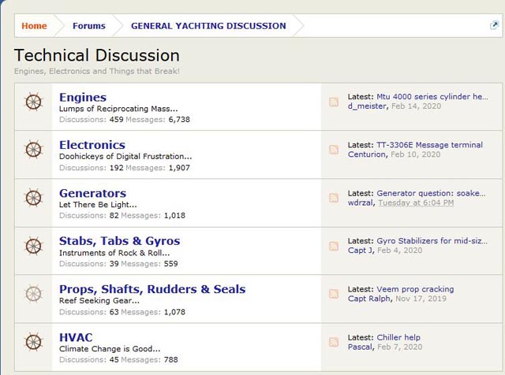
Task: Open the RSS feed for Generators forum
Action: point(334,198)
